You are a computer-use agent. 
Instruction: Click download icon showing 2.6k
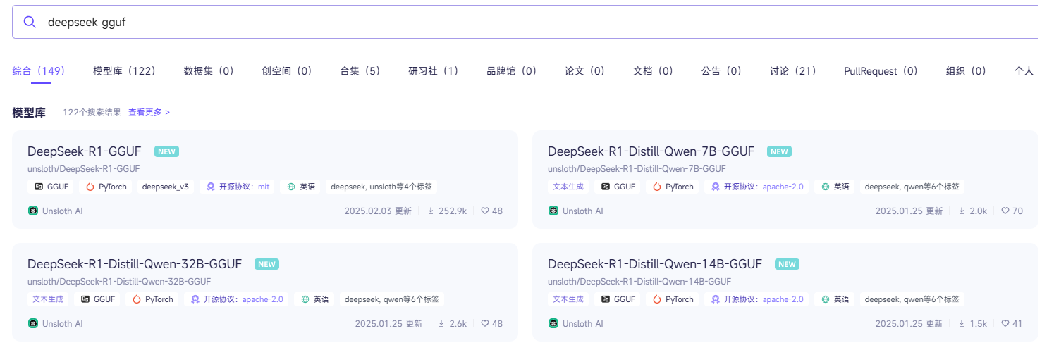pyautogui.click(x=441, y=323)
